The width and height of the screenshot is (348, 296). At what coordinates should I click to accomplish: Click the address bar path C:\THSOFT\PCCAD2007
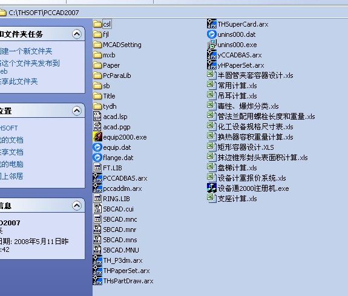(x=44, y=13)
